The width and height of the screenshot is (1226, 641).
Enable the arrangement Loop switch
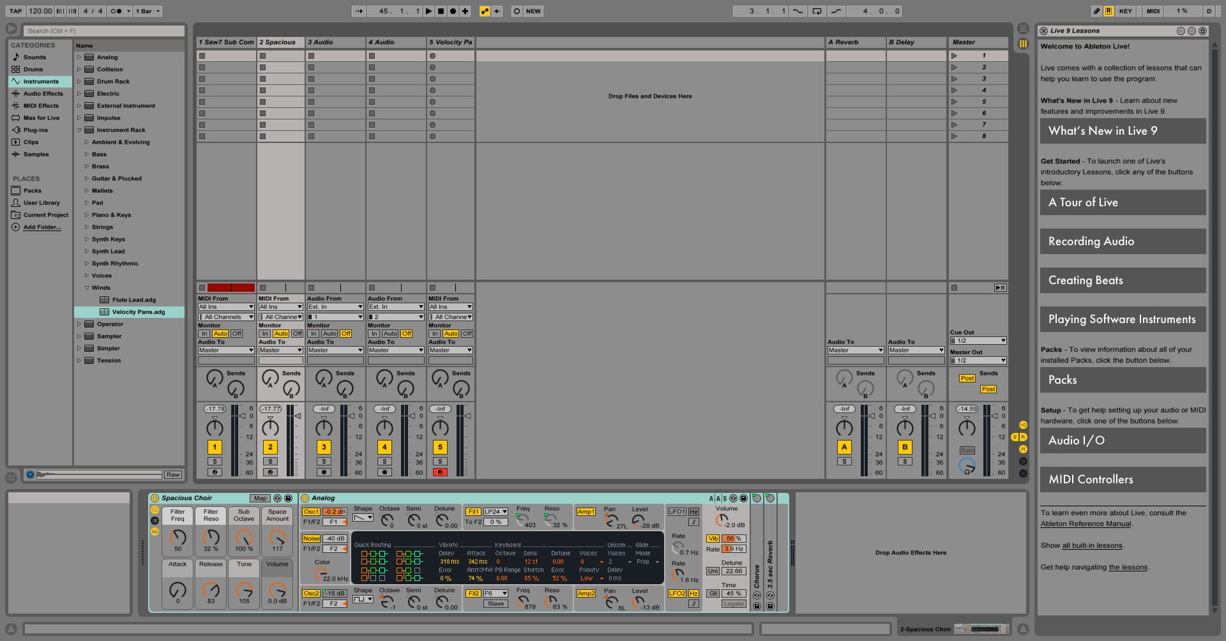coord(817,11)
